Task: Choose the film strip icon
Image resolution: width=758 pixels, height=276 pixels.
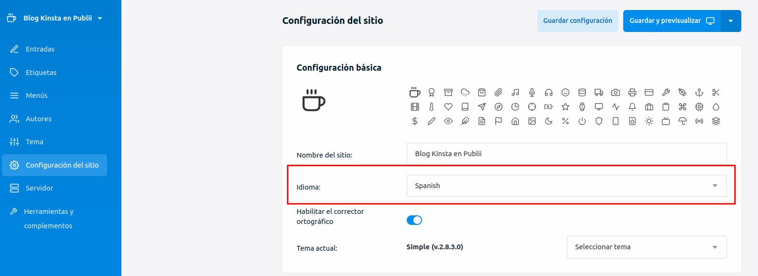Action: pos(415,107)
